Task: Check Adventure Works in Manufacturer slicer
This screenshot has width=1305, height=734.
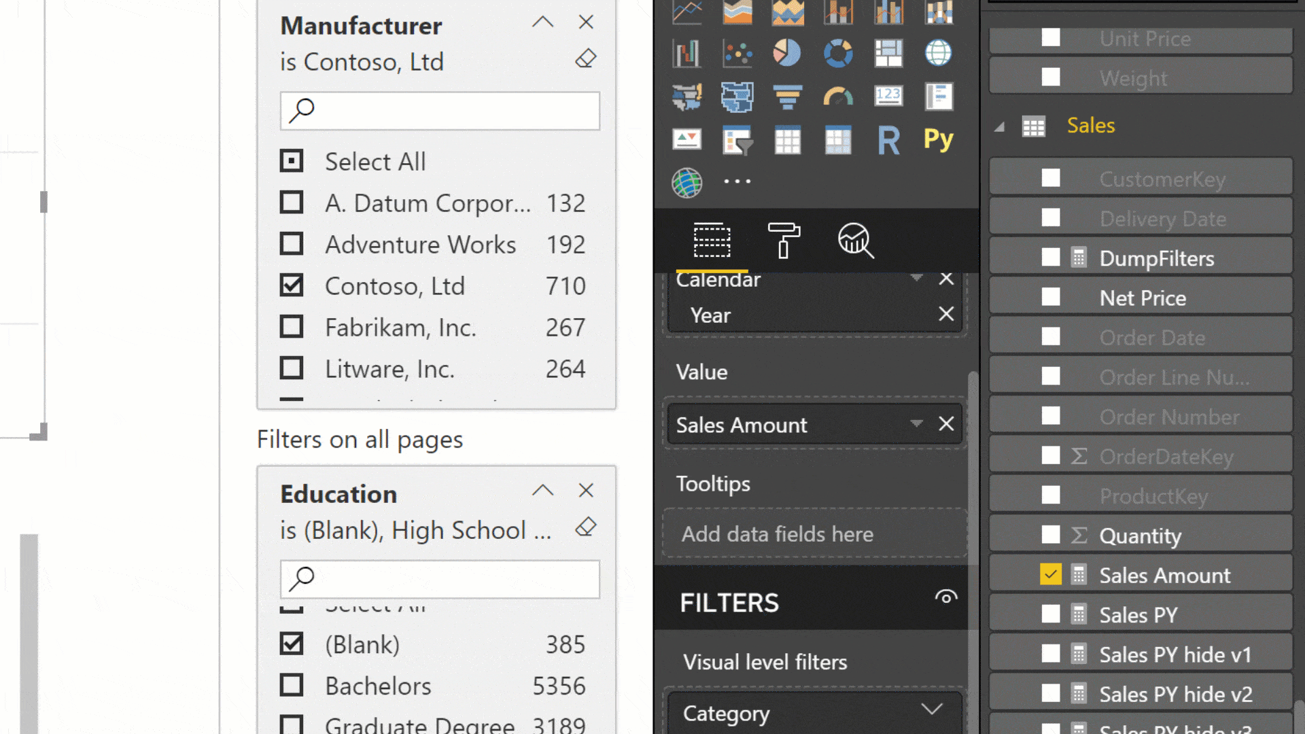Action: click(292, 244)
